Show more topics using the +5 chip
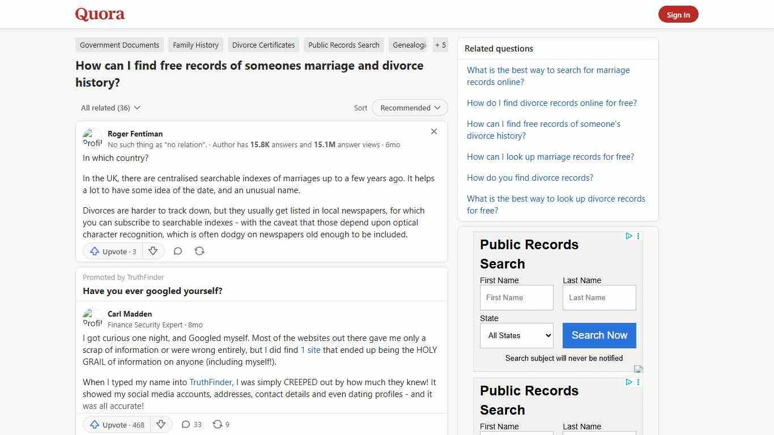 click(440, 45)
